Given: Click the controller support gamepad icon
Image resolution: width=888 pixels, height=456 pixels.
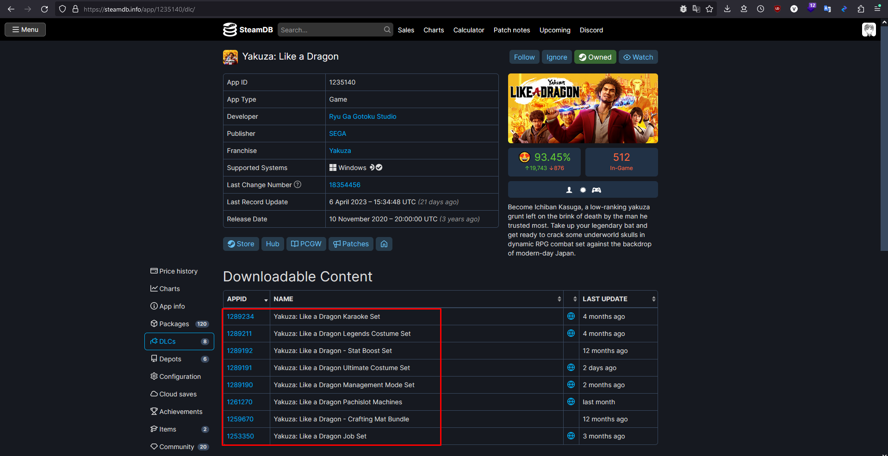Looking at the screenshot, I should tap(596, 190).
